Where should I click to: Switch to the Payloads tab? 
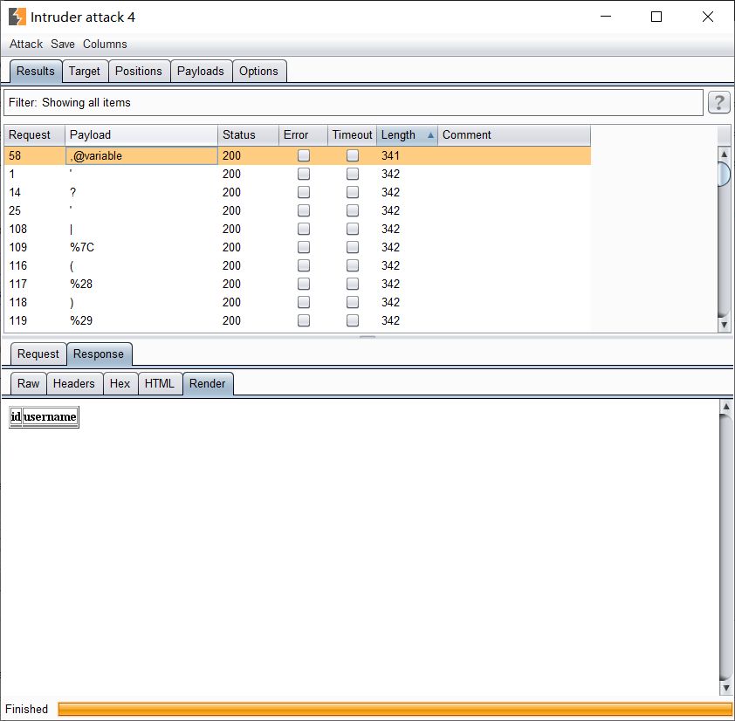(201, 72)
